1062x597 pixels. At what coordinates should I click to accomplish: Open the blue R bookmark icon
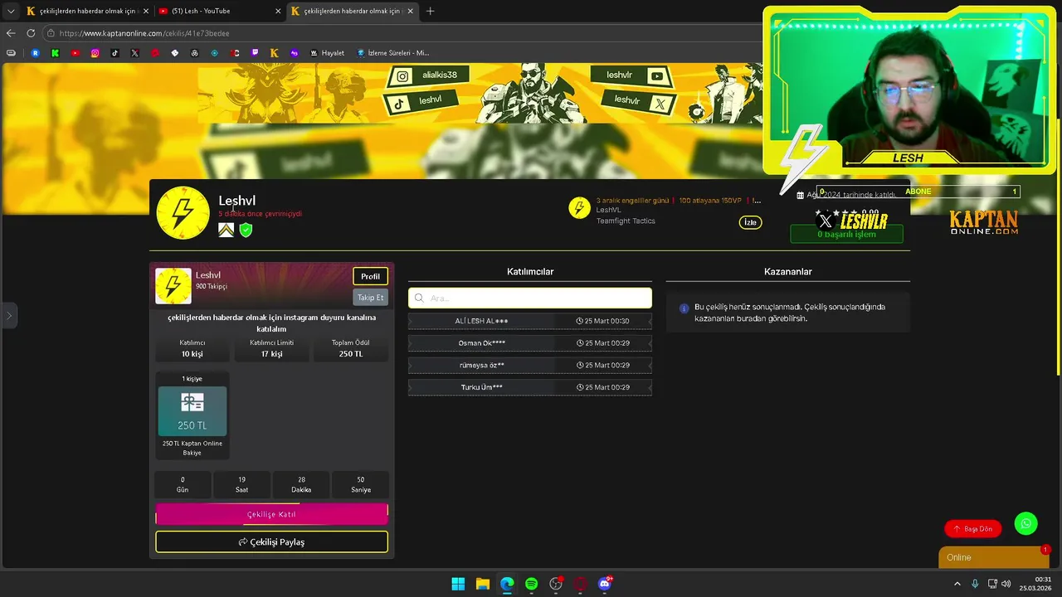point(36,53)
